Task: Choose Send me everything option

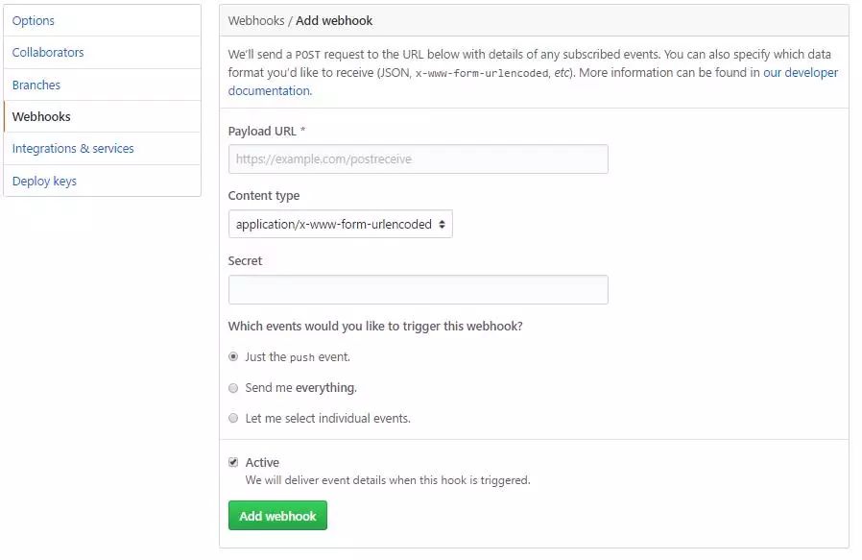Action: pyautogui.click(x=233, y=388)
